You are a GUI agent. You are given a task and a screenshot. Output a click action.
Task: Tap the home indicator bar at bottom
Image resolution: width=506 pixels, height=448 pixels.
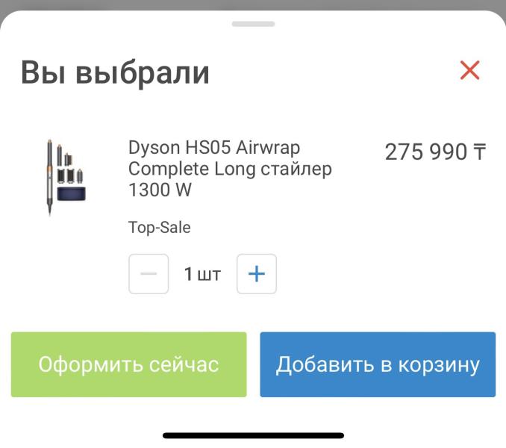[x=253, y=436]
